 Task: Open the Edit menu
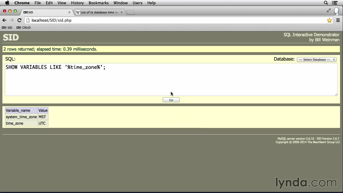(x=49, y=3)
